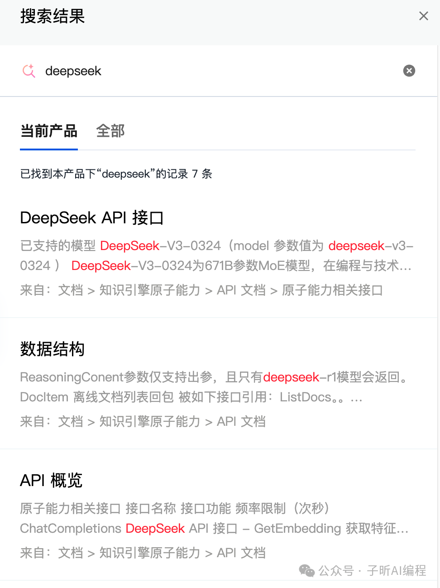Image resolution: width=440 pixels, height=588 pixels.
Task: Open the 数据结构 search result
Action: click(x=53, y=349)
